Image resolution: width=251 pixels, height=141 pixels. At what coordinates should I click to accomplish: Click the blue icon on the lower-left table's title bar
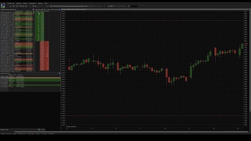pos(59,73)
